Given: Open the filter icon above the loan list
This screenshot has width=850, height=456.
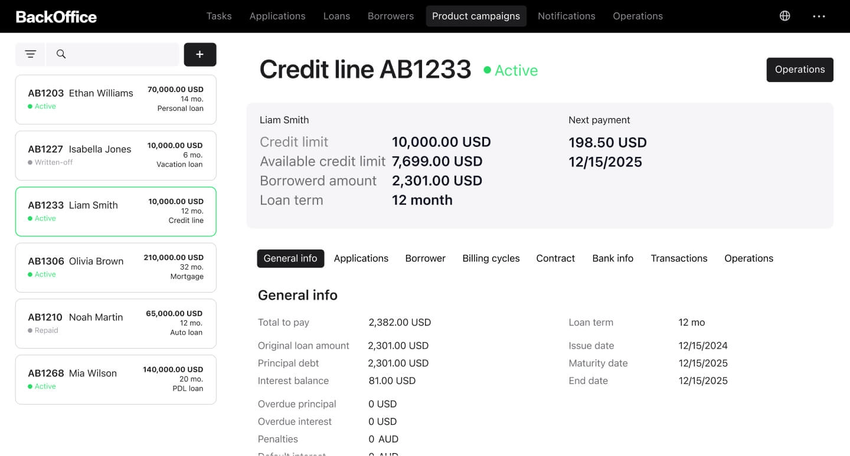Looking at the screenshot, I should tap(30, 54).
